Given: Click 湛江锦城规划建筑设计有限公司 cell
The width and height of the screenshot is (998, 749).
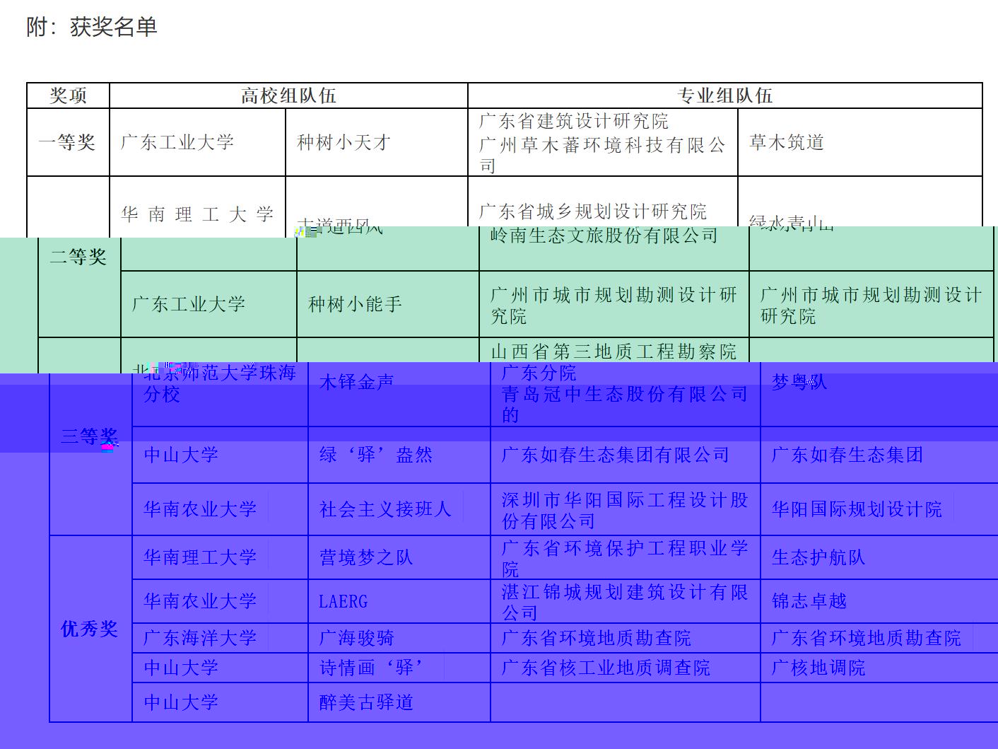Looking at the screenshot, I should tap(625, 602).
